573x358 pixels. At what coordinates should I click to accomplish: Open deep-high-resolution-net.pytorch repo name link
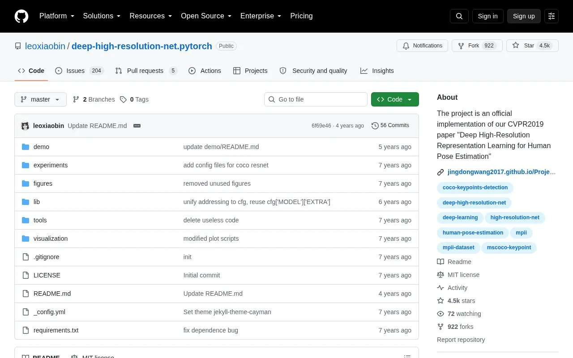(x=142, y=46)
